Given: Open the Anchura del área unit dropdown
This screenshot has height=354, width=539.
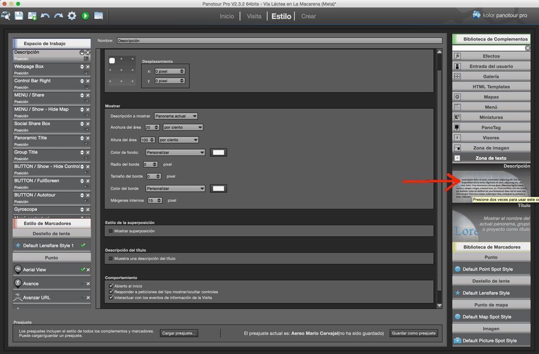Looking at the screenshot, I should click(183, 128).
